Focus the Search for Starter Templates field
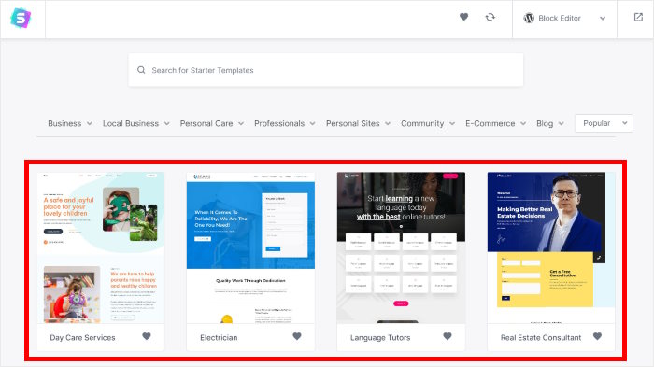Screen dimensions: 654x367 [326, 70]
